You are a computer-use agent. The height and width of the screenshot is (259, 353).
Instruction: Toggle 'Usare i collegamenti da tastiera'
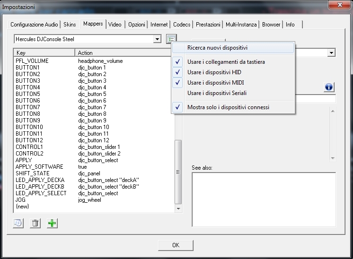(x=226, y=62)
